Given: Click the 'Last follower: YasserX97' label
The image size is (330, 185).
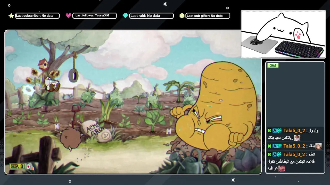Looking at the screenshot, I should [92, 16].
